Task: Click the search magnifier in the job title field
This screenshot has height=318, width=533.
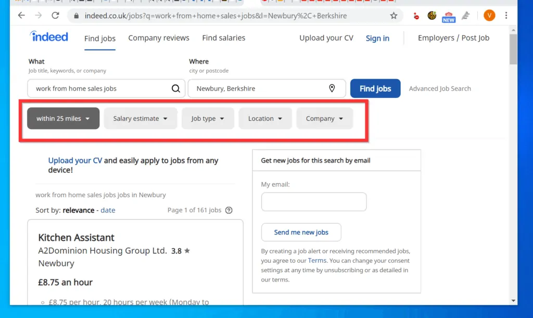Action: coord(175,88)
